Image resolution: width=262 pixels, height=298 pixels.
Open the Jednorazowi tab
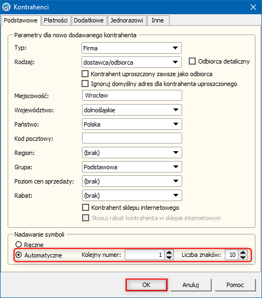(x=127, y=20)
